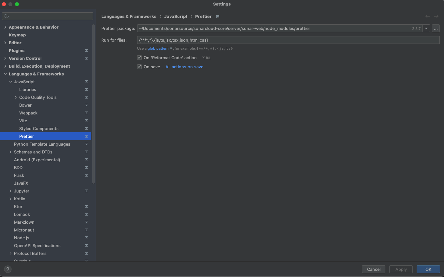Viewport: 444px width, 277px height.
Task: Click the settings search field
Action: [x=48, y=16]
